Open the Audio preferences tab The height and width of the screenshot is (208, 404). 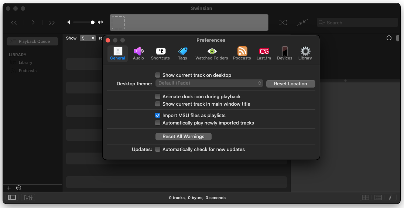(x=138, y=54)
